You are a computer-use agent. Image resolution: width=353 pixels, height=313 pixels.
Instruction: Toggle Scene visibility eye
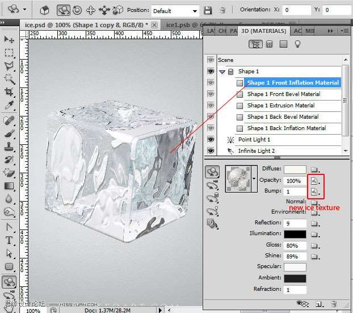tap(211, 60)
